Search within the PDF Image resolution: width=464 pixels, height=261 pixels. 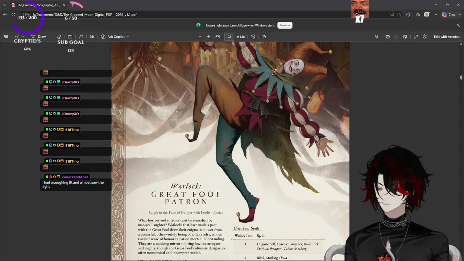click(377, 37)
